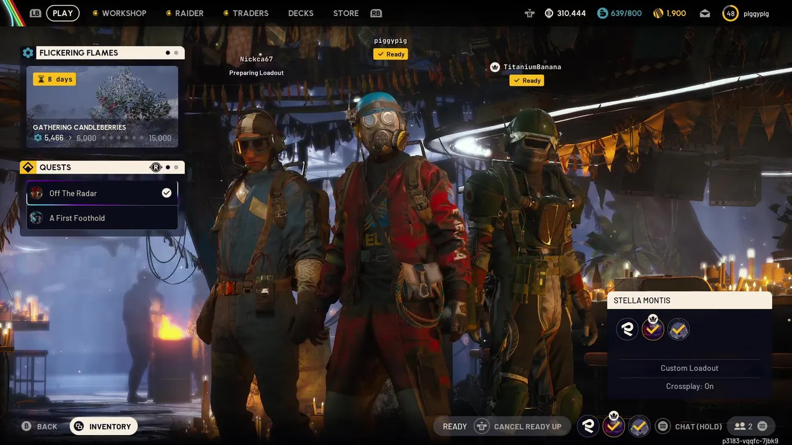Image resolution: width=792 pixels, height=445 pixels.
Task: Open the mail envelope icon
Action: (705, 13)
